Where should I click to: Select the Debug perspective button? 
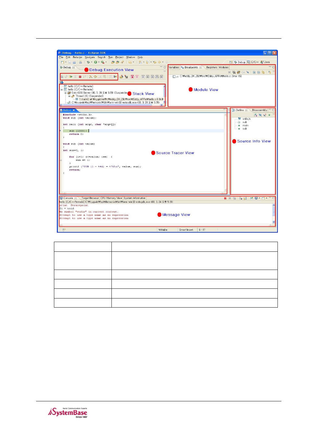[x=240, y=62]
